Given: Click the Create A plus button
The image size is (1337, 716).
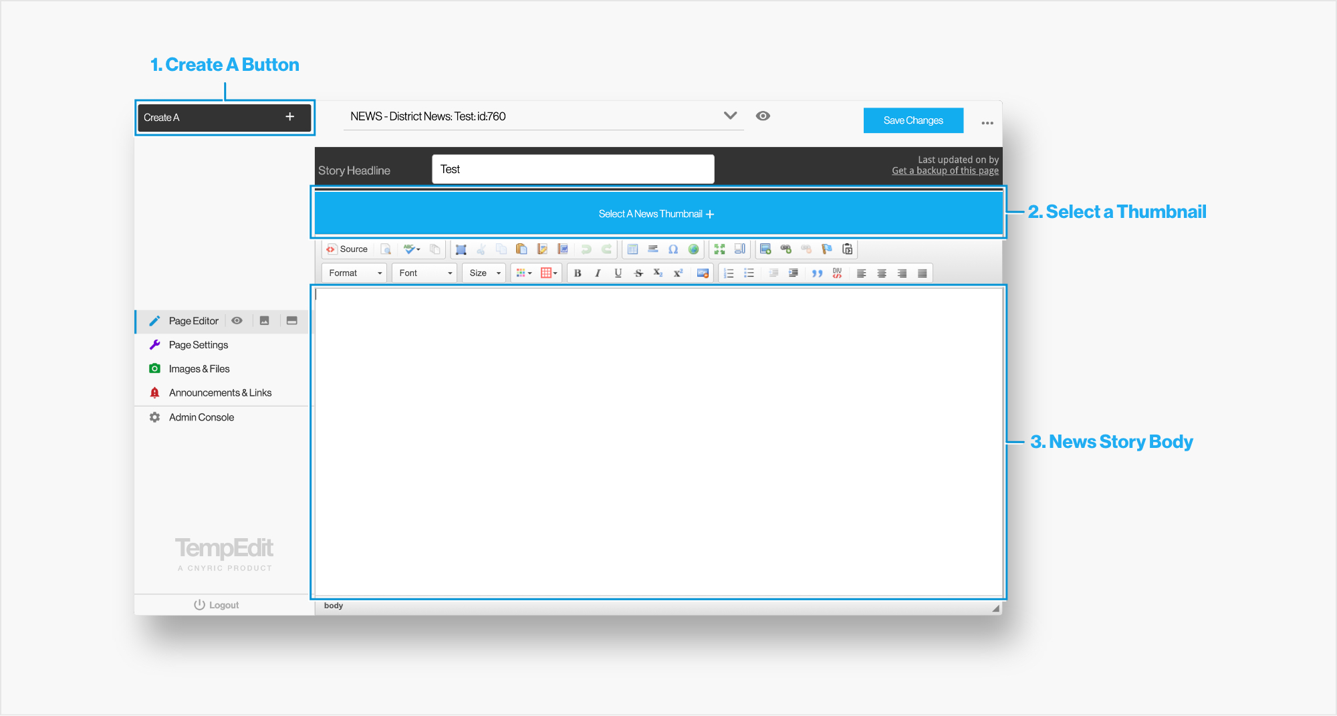Looking at the screenshot, I should pyautogui.click(x=225, y=118).
